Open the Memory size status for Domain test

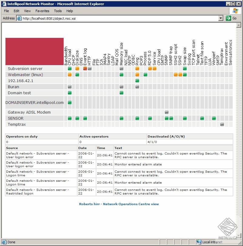point(121,93)
